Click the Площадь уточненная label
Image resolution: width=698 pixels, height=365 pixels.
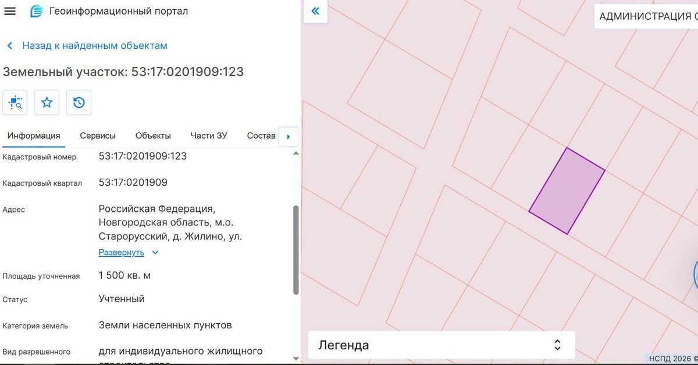[x=41, y=276]
